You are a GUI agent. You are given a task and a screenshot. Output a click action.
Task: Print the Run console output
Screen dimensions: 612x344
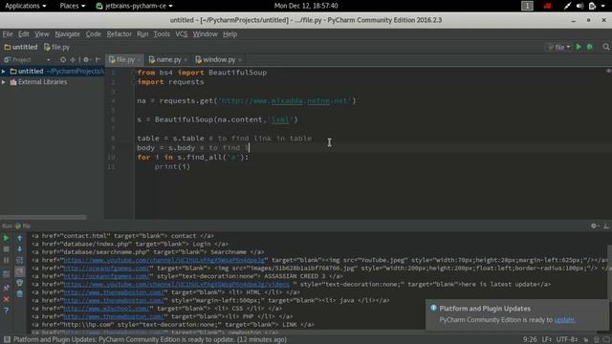tap(19, 283)
